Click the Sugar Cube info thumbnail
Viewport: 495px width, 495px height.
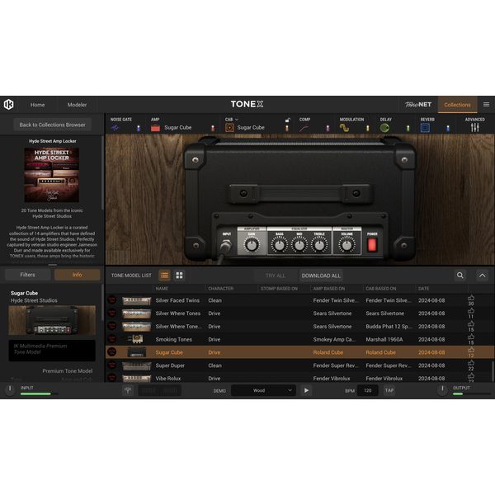pos(52,320)
